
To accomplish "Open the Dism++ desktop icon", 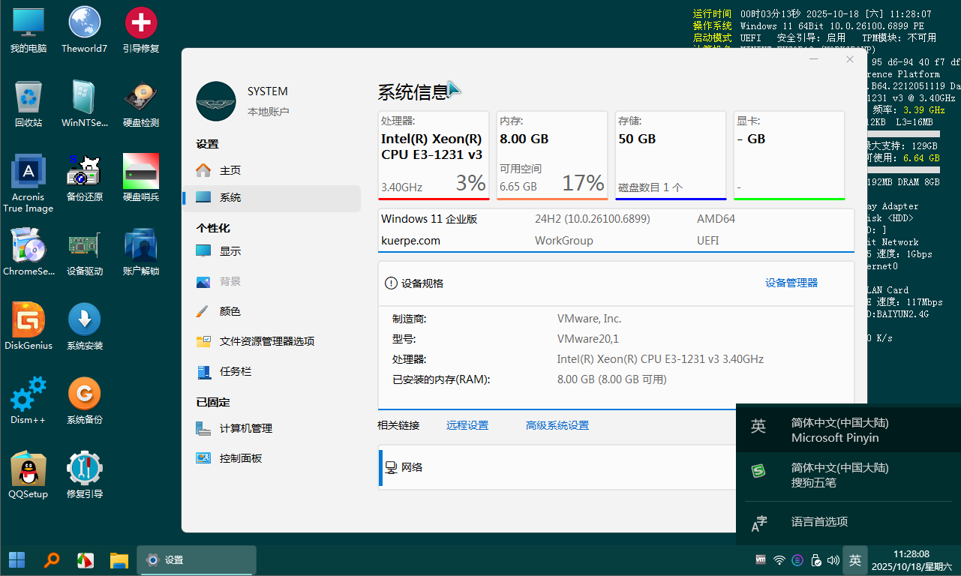I will point(29,395).
